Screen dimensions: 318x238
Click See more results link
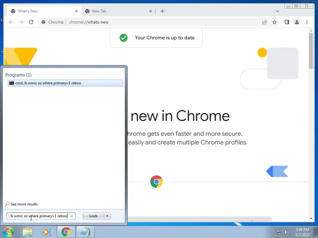24,204
